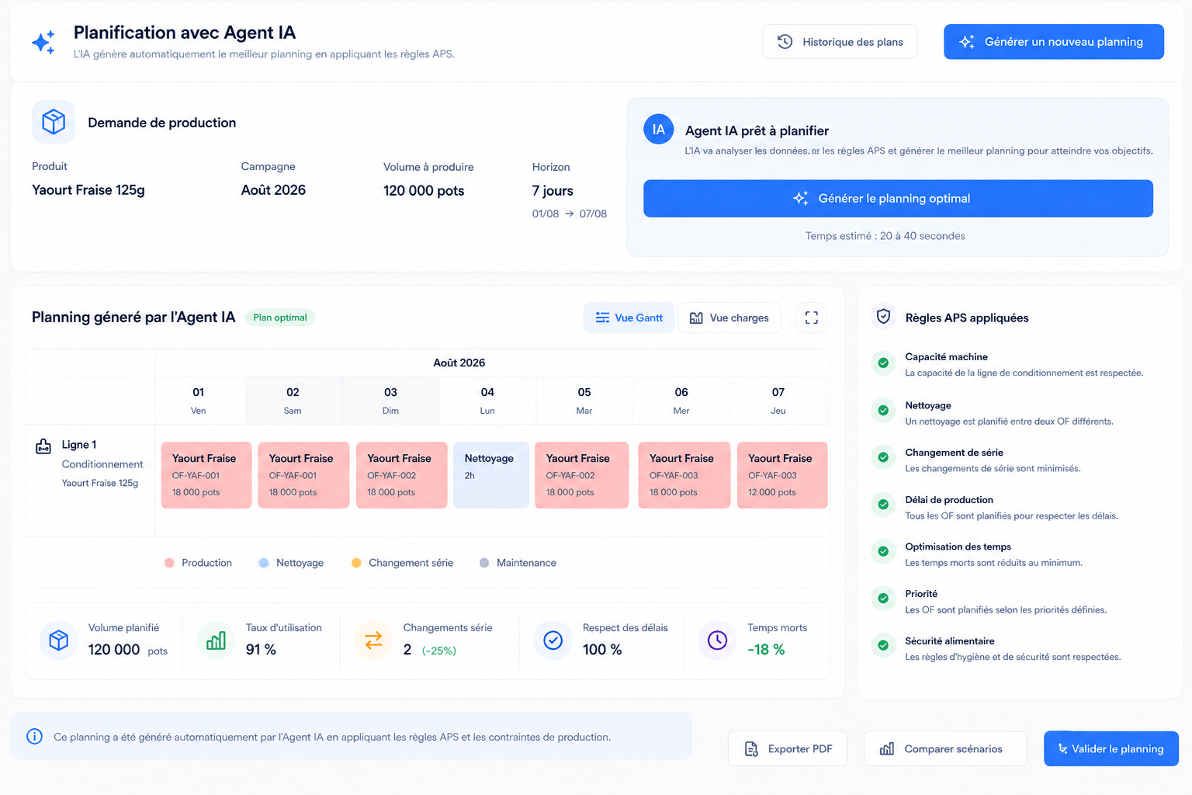Click the Règles APS shield icon
Viewport: 1192px width, 795px height.
pos(883,317)
